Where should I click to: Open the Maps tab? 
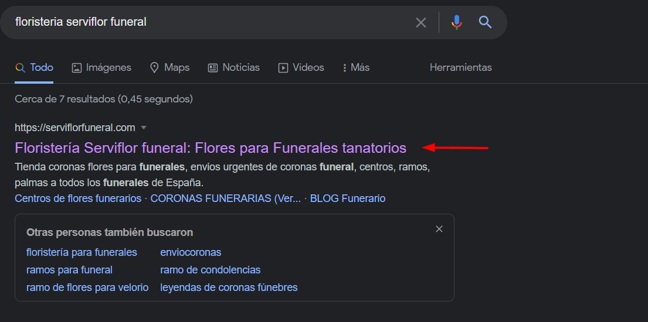click(x=169, y=67)
